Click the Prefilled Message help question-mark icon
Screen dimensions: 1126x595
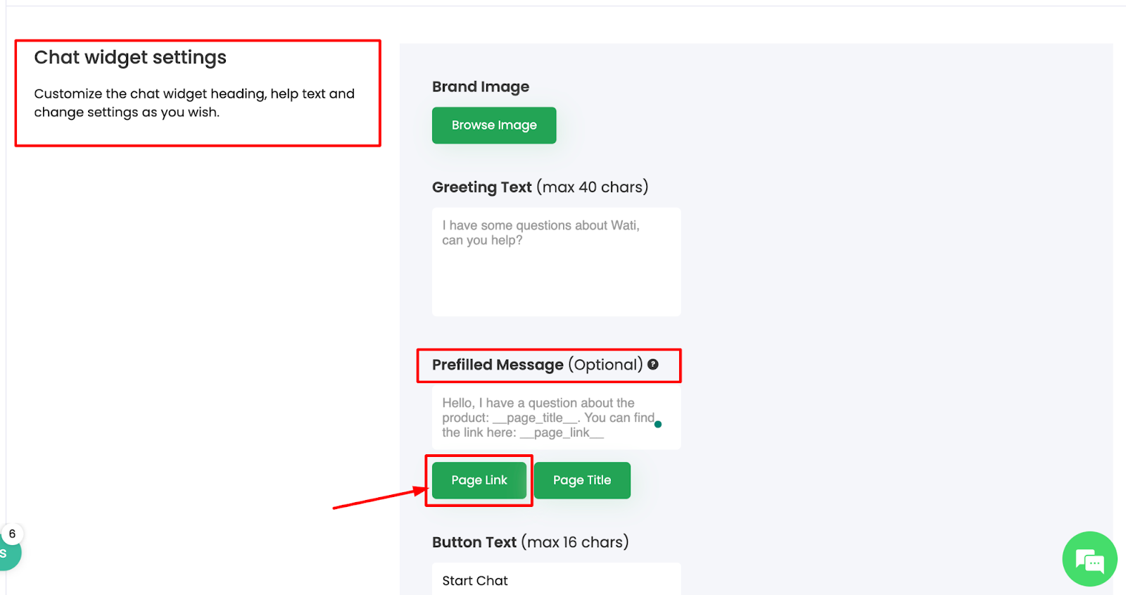(653, 365)
